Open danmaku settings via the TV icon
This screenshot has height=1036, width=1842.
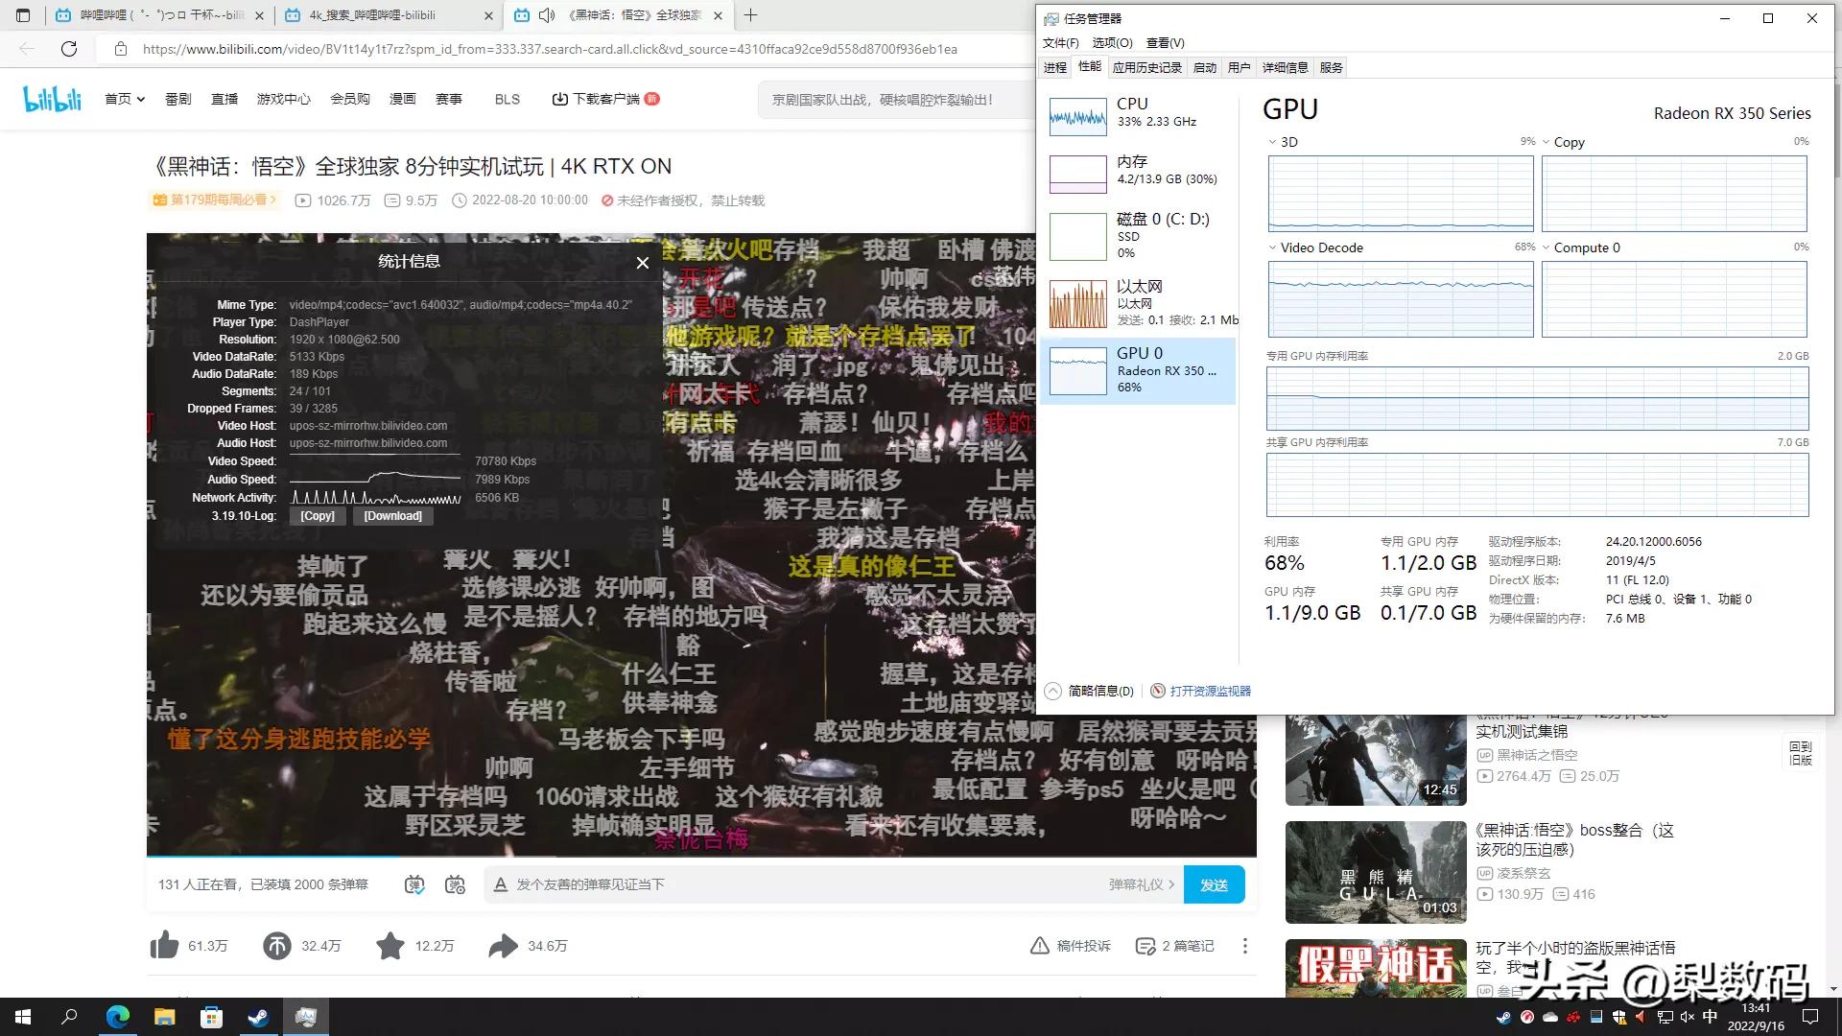click(x=456, y=884)
